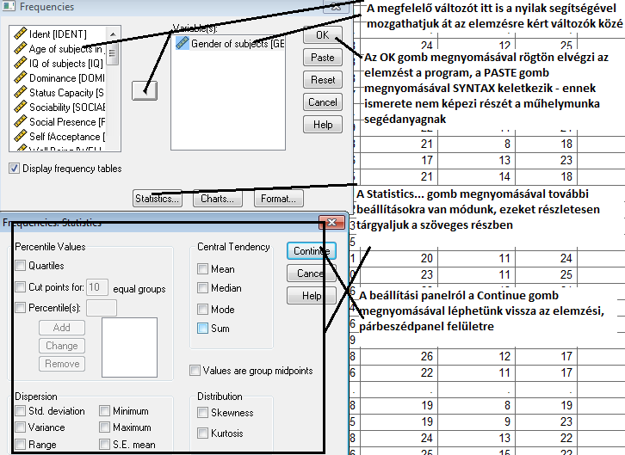Viewport: 625px width, 455px height.
Task: Enable the Median checkbox
Action: [202, 288]
